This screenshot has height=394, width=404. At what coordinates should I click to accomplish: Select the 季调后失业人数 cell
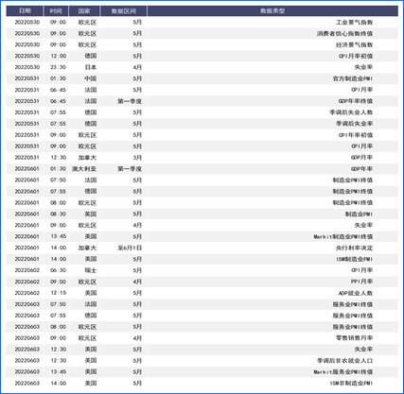click(x=351, y=112)
